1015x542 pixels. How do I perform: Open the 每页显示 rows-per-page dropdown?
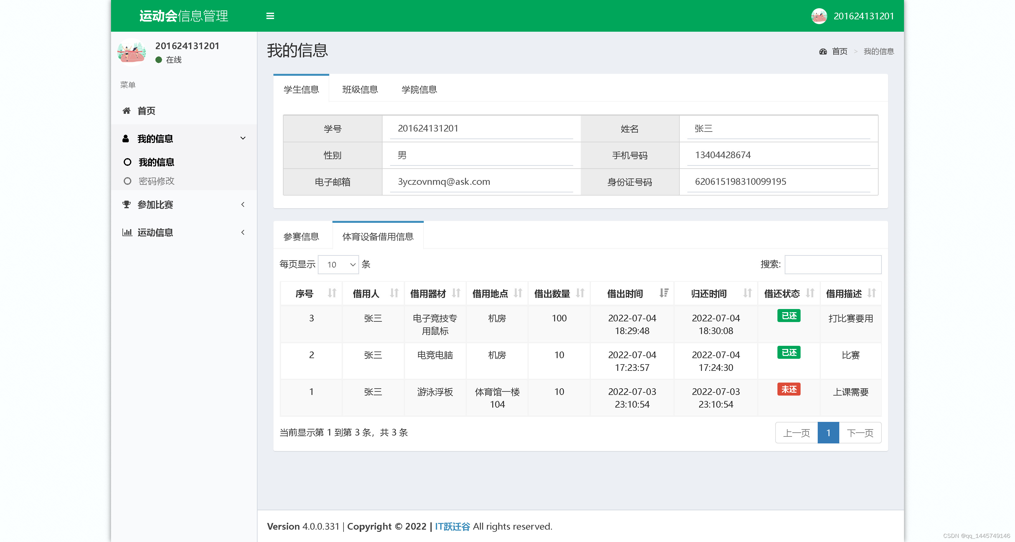(338, 265)
